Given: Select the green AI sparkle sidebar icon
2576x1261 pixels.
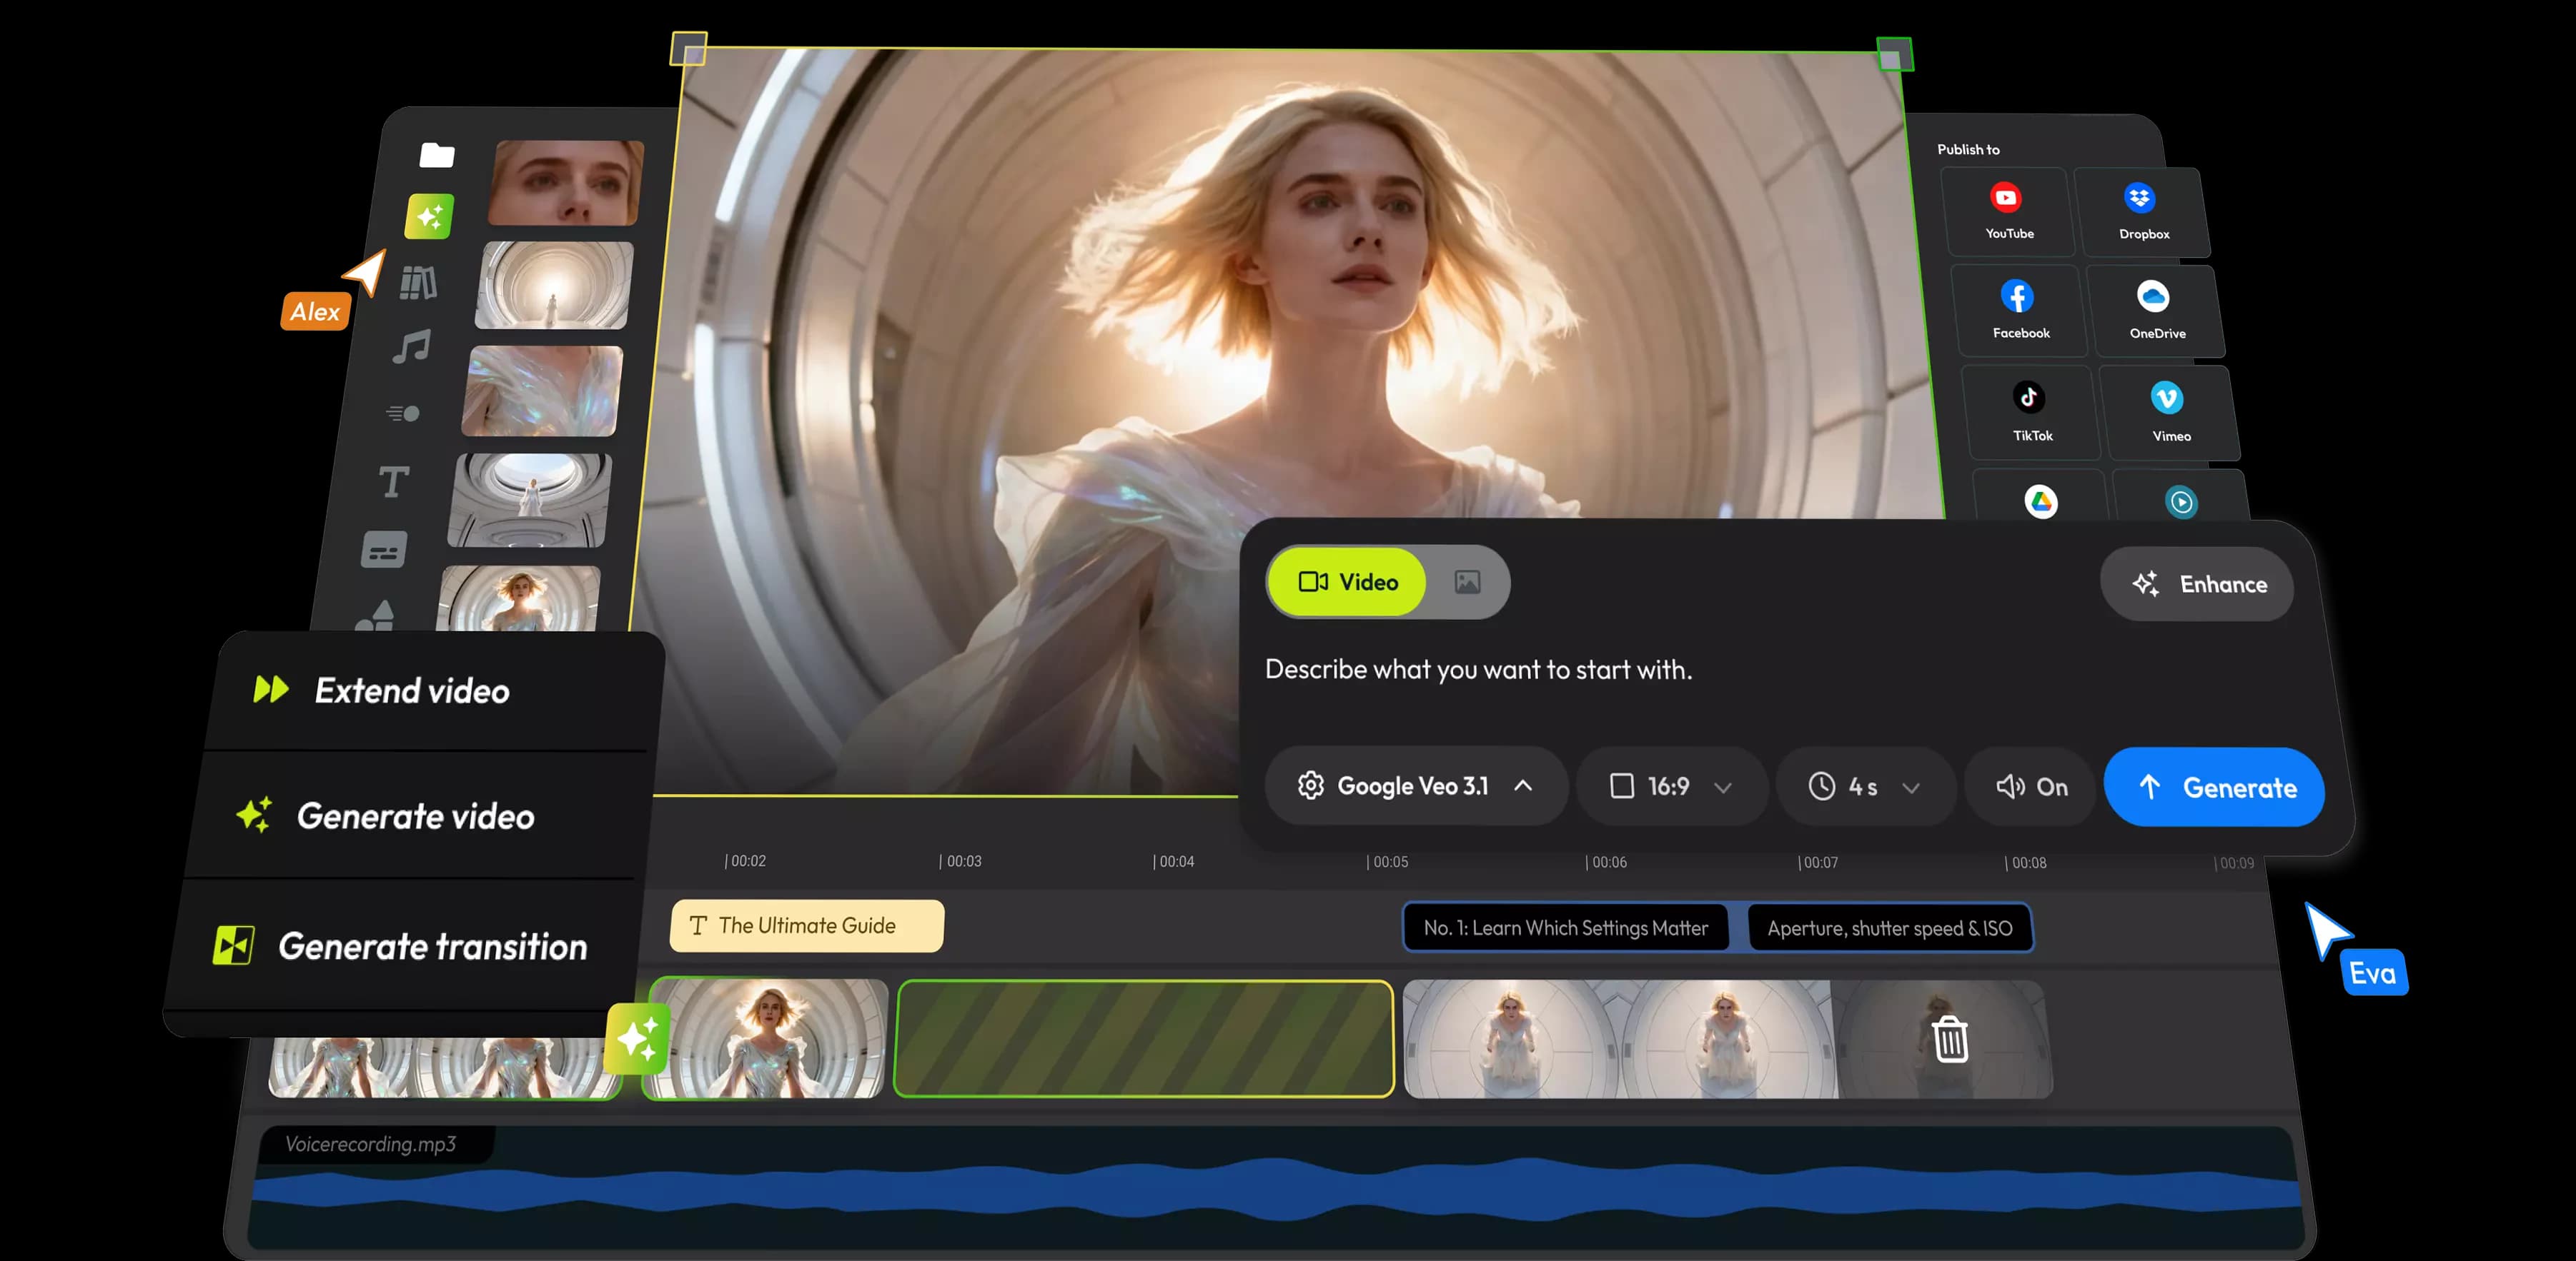Looking at the screenshot, I should tap(429, 216).
